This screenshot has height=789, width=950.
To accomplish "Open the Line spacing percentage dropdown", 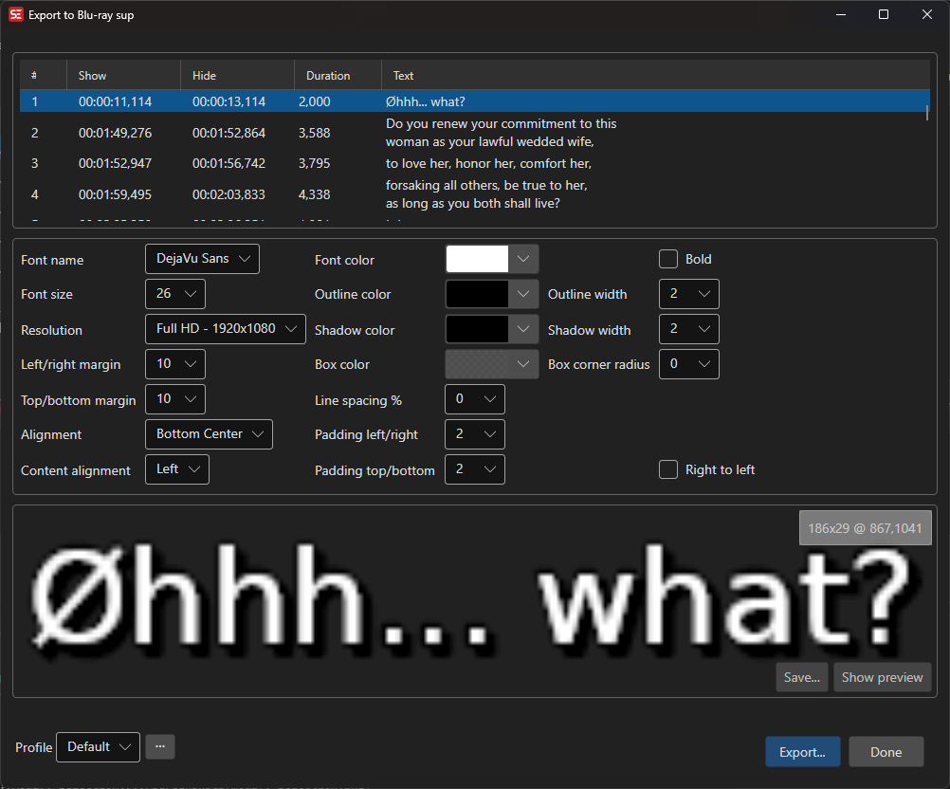I will point(474,398).
